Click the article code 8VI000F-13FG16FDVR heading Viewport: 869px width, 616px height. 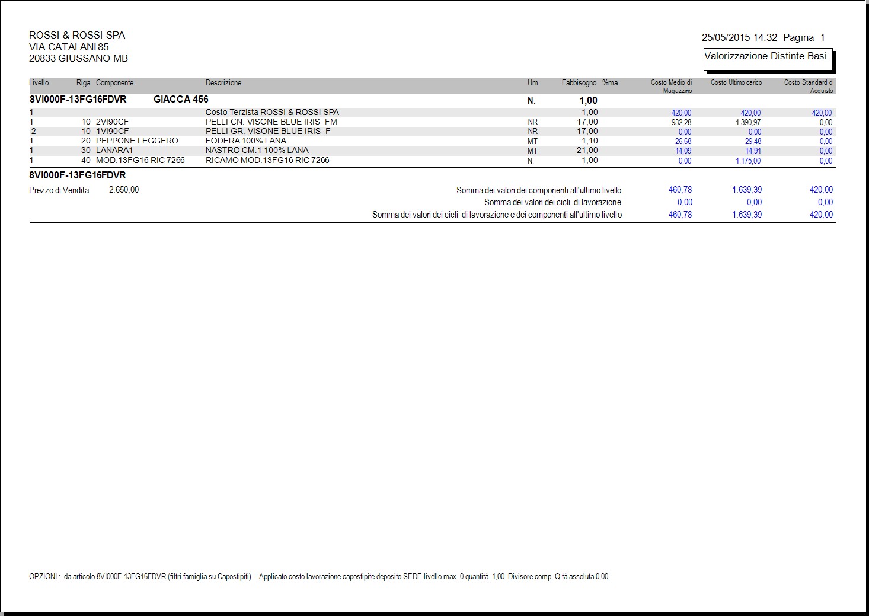coord(78,100)
